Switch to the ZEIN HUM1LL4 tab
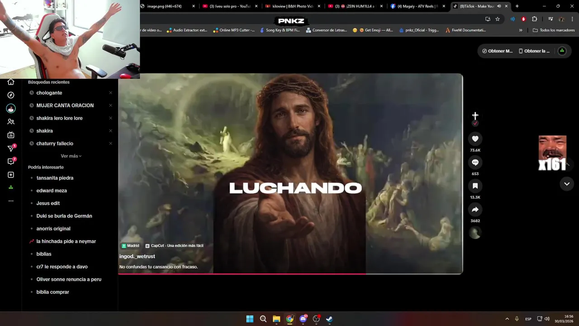The height and width of the screenshot is (326, 579). pyautogui.click(x=355, y=6)
